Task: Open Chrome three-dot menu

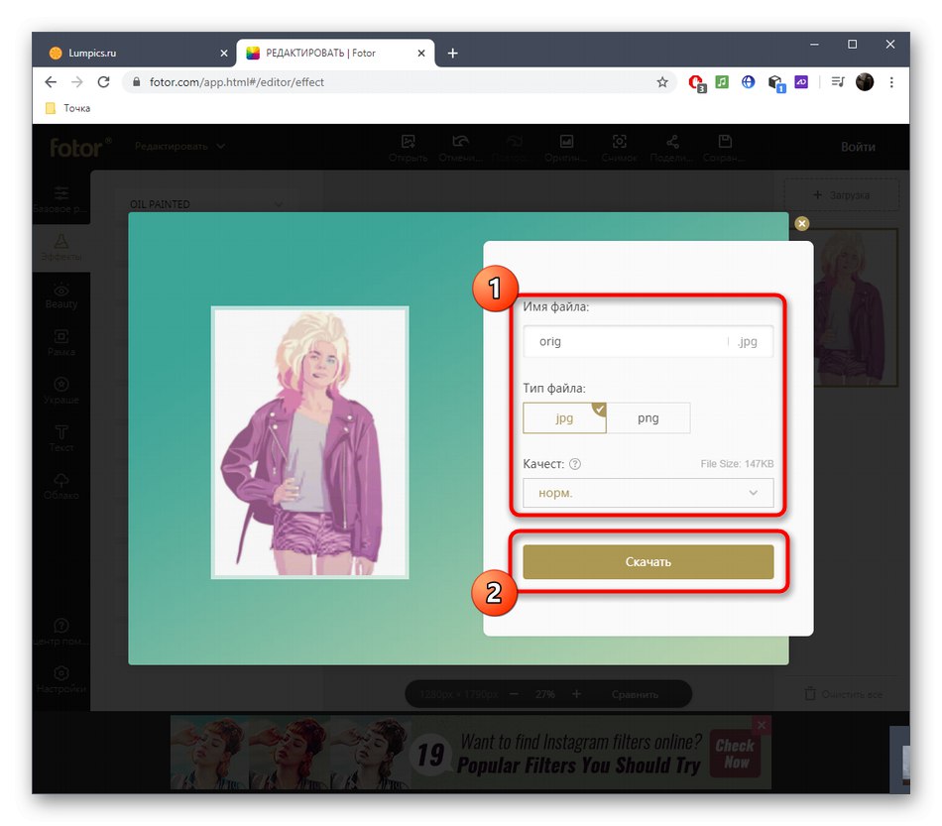Action: pos(891,82)
